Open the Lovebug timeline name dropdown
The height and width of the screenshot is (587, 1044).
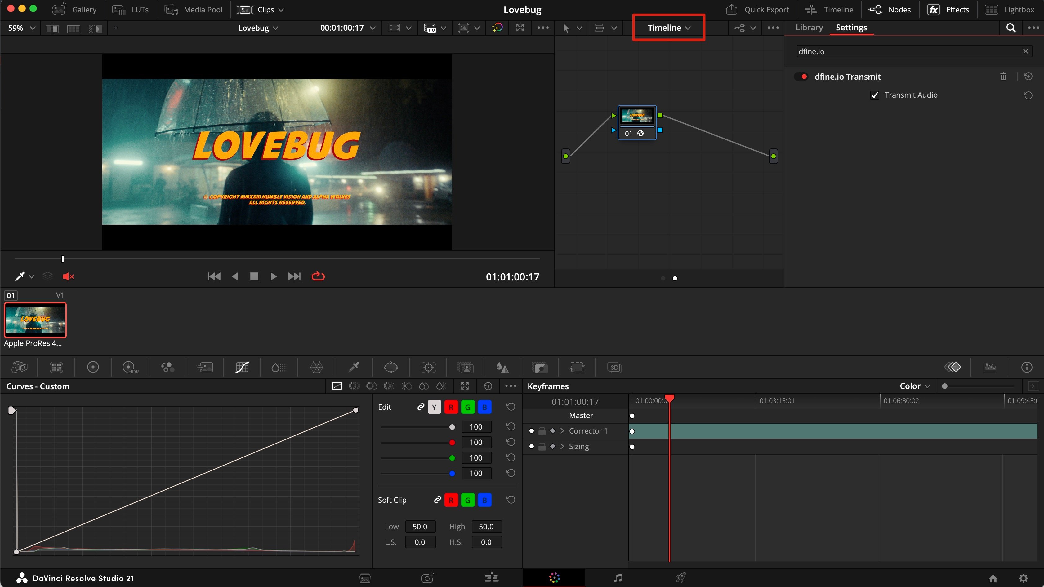(258, 28)
